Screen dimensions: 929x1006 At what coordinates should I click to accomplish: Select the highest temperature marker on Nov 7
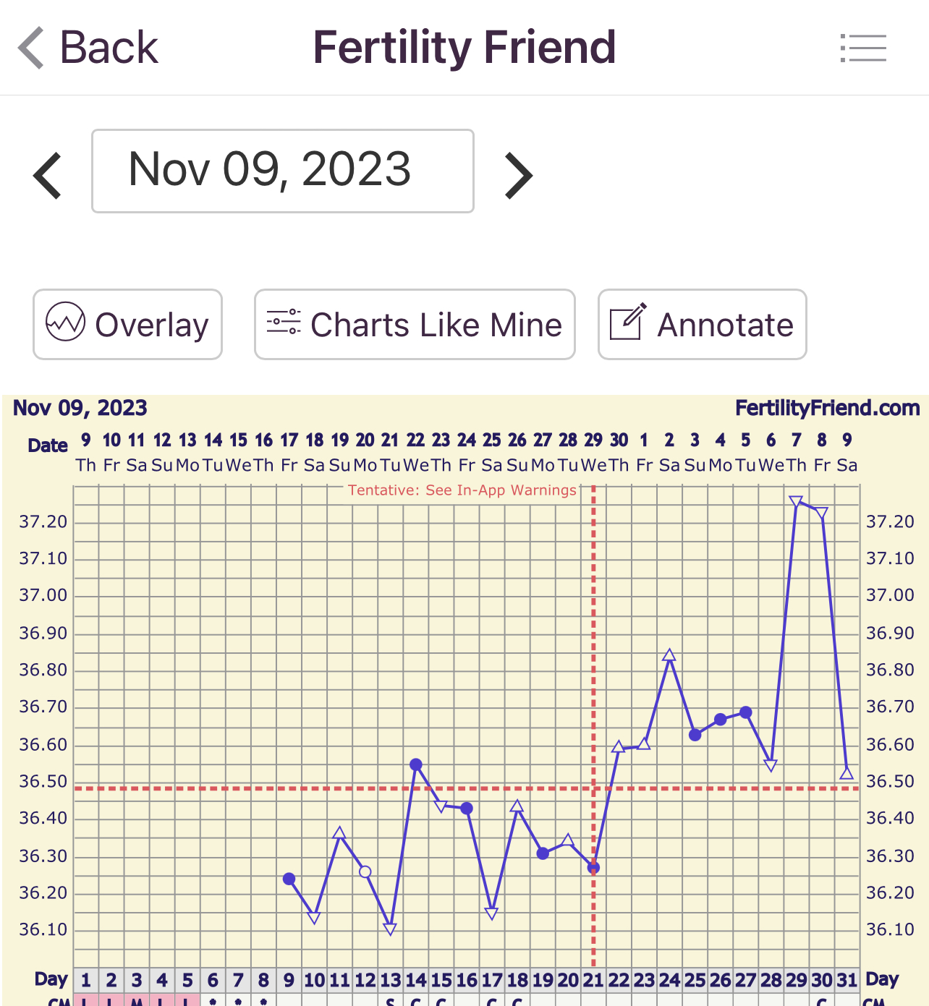796,501
